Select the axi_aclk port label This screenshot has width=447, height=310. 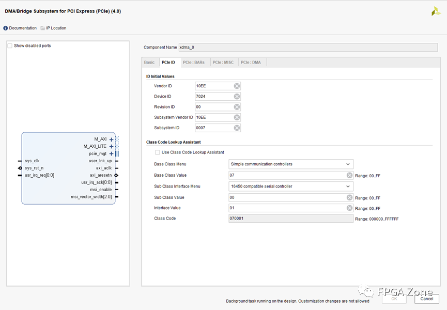pyautogui.click(x=104, y=168)
